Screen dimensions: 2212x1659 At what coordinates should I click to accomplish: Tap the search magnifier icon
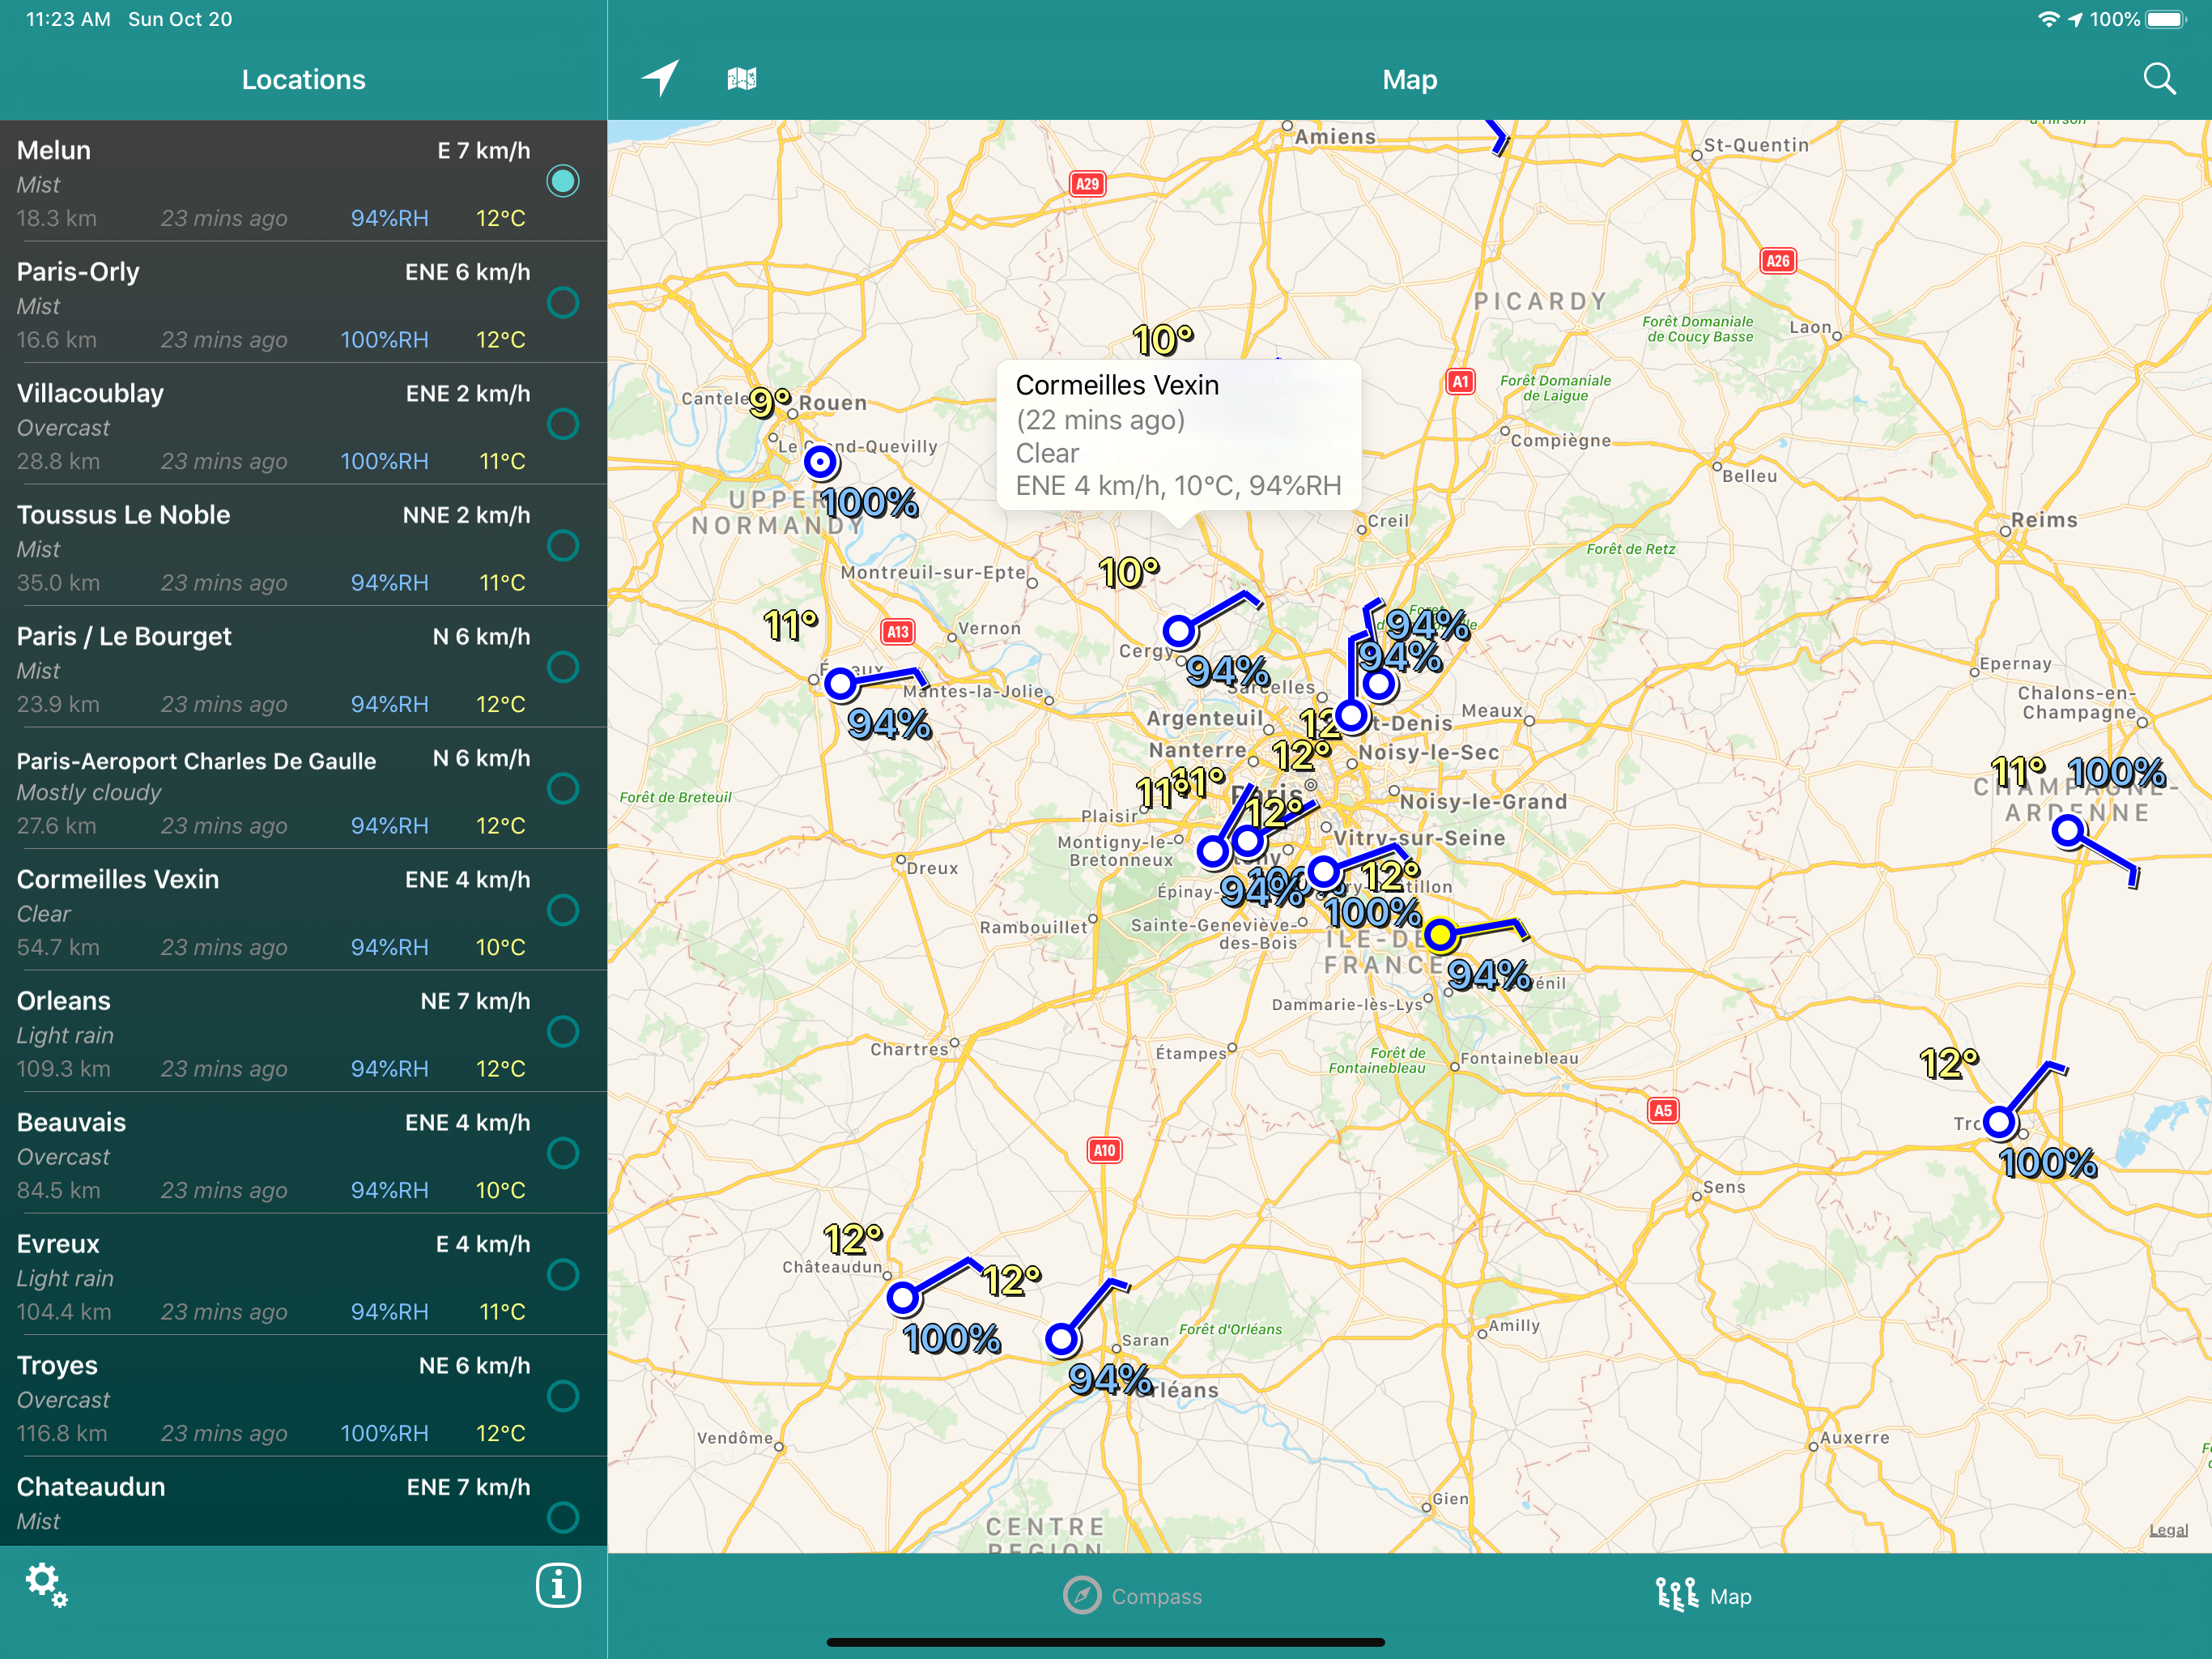[x=2159, y=78]
